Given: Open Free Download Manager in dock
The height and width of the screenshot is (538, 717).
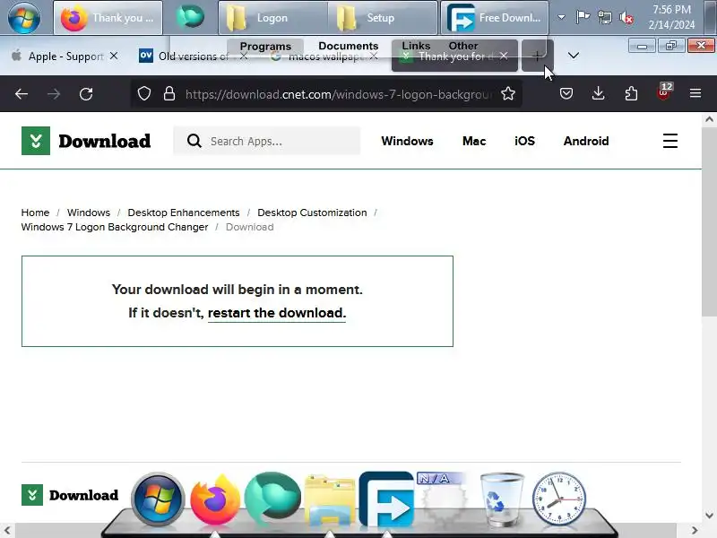Looking at the screenshot, I should (386, 499).
